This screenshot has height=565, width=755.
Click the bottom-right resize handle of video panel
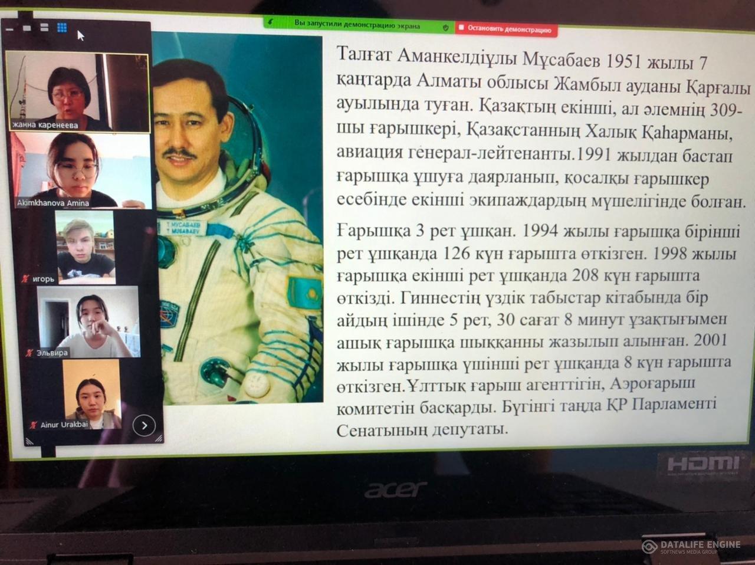point(158,439)
